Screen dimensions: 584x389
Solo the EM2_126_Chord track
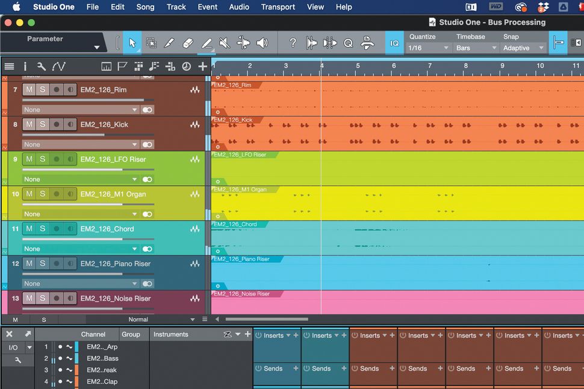tap(42, 229)
